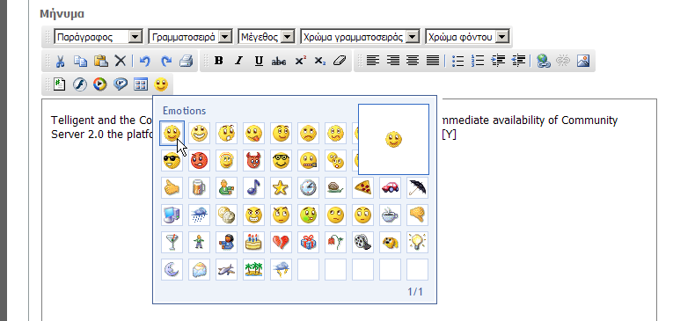Choose the yellow star emoticon
This screenshot has width=673, height=321.
(x=281, y=188)
